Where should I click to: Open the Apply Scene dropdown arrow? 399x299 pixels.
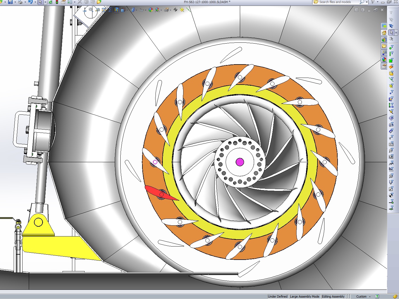pyautogui.click(x=161, y=10)
